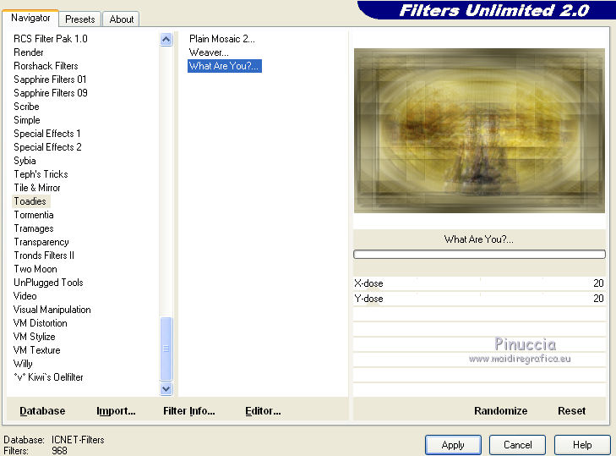Click the scroll up arrow in category list
The width and height of the screenshot is (616, 456).
click(166, 40)
